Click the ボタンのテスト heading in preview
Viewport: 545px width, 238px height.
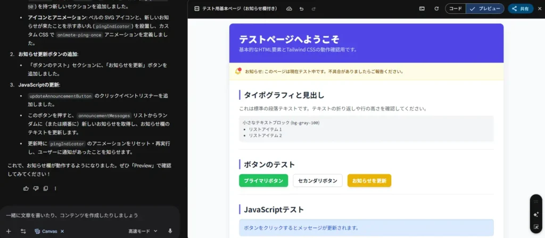pyautogui.click(x=269, y=165)
